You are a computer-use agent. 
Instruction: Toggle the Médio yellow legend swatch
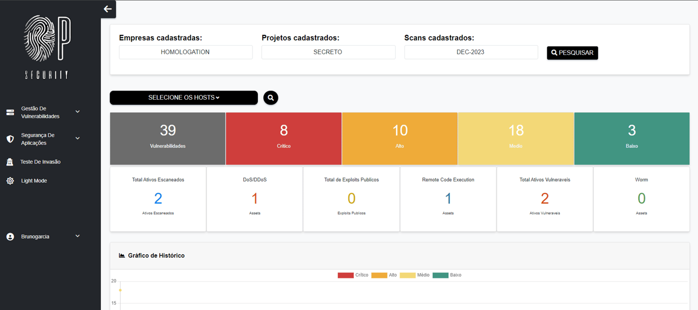(x=408, y=275)
